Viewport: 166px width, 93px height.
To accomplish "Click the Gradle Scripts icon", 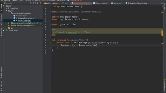I will click(6, 30).
